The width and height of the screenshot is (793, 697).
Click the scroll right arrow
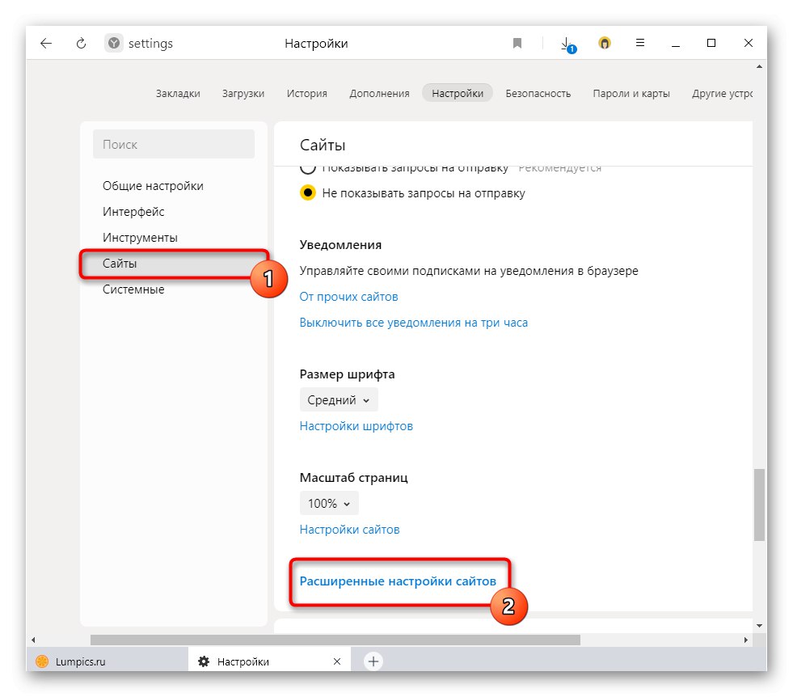(x=745, y=640)
